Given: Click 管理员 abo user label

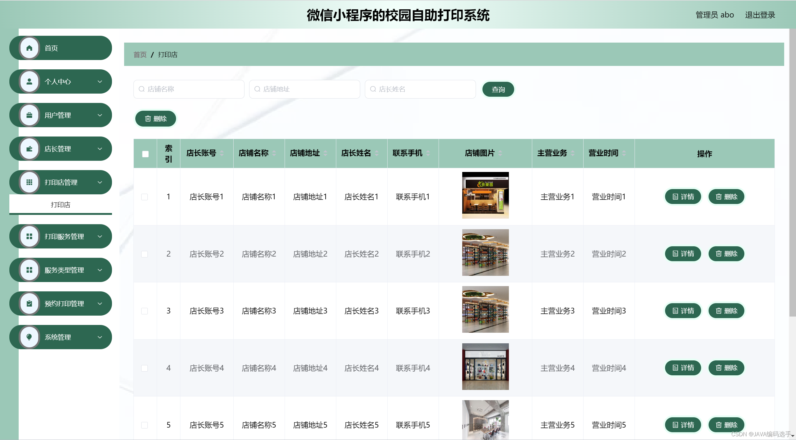Looking at the screenshot, I should pos(715,15).
